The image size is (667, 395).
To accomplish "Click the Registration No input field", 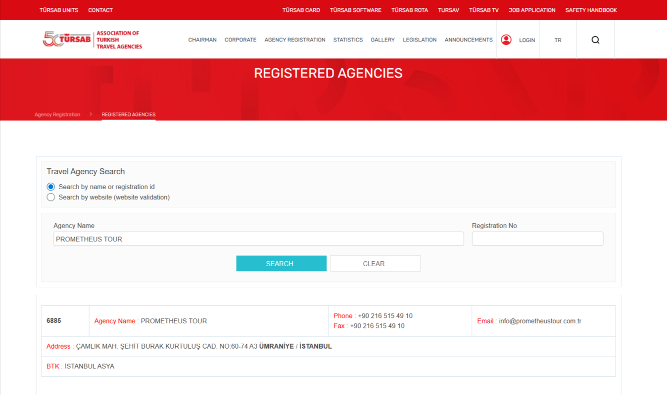I will (537, 239).
